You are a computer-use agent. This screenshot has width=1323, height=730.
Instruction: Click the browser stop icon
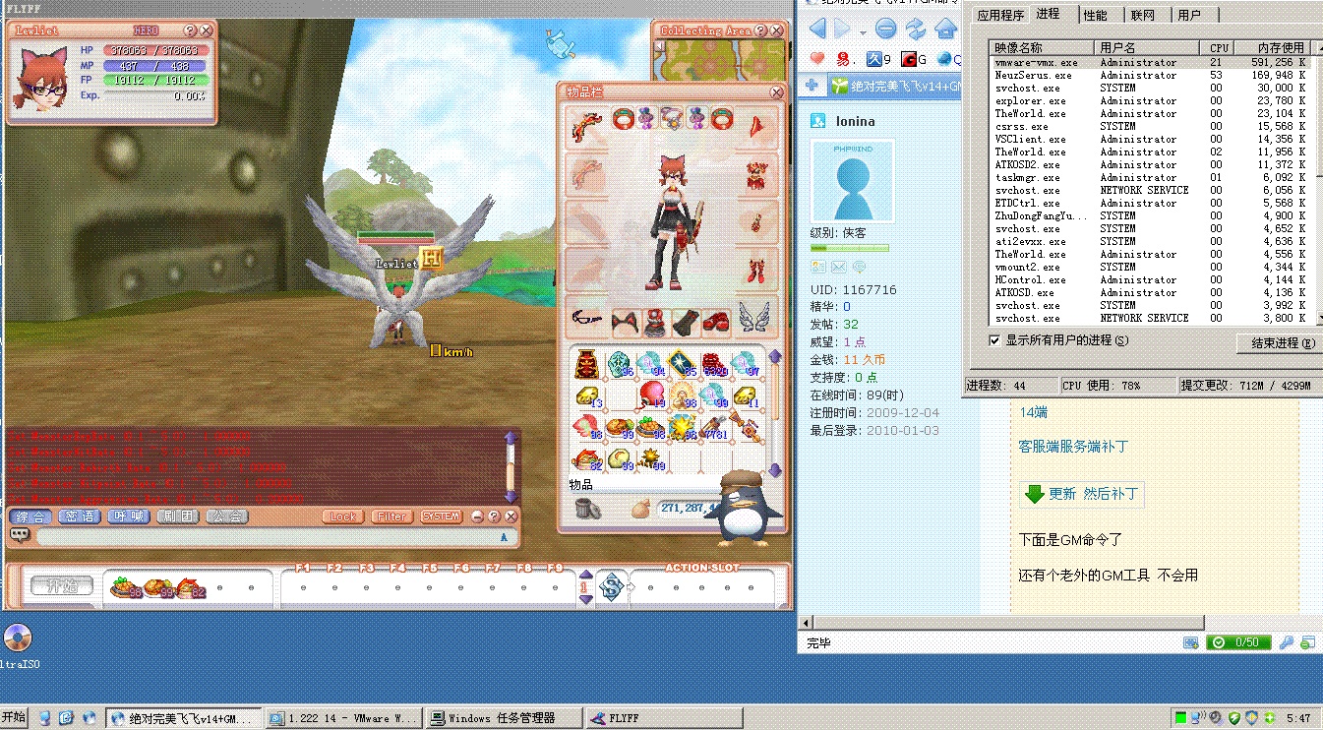886,28
